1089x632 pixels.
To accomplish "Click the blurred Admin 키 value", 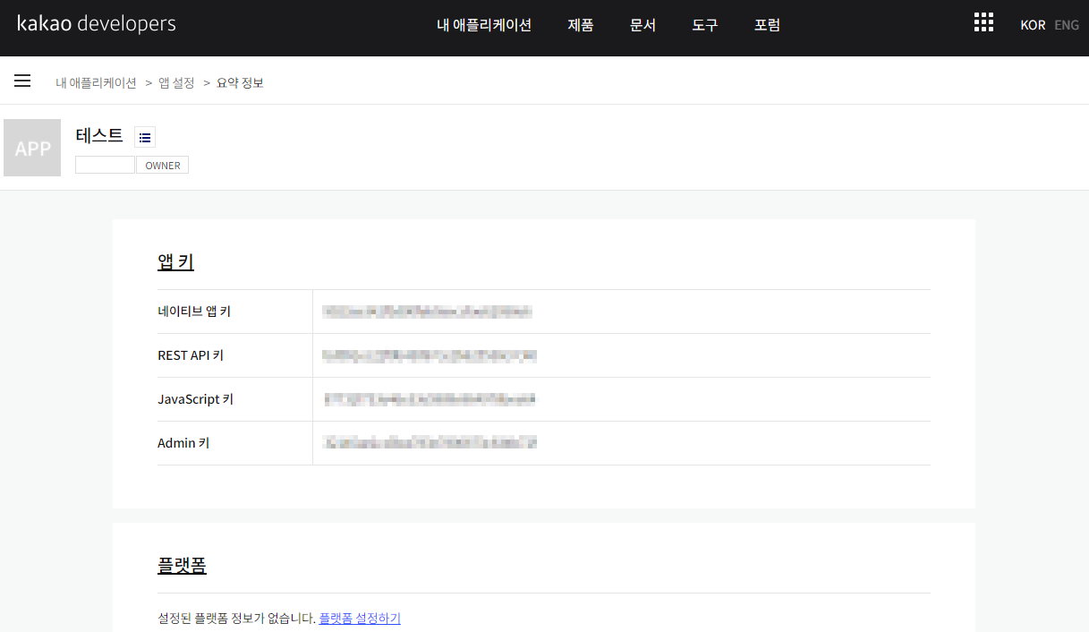I will [430, 443].
